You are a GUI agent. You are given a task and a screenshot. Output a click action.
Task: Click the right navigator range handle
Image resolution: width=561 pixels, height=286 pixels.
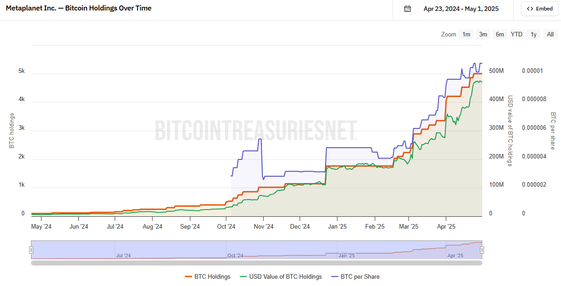tap(482, 250)
